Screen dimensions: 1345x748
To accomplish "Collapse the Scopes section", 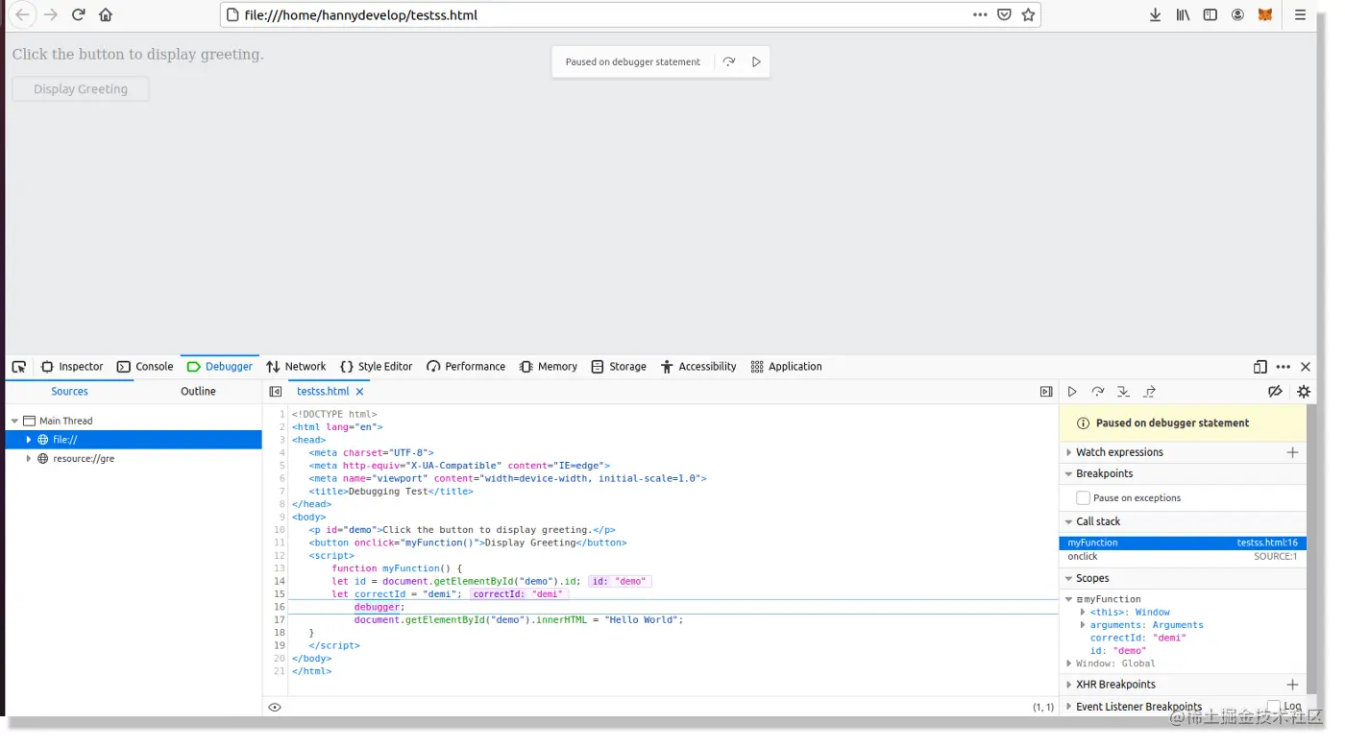I will click(x=1068, y=579).
